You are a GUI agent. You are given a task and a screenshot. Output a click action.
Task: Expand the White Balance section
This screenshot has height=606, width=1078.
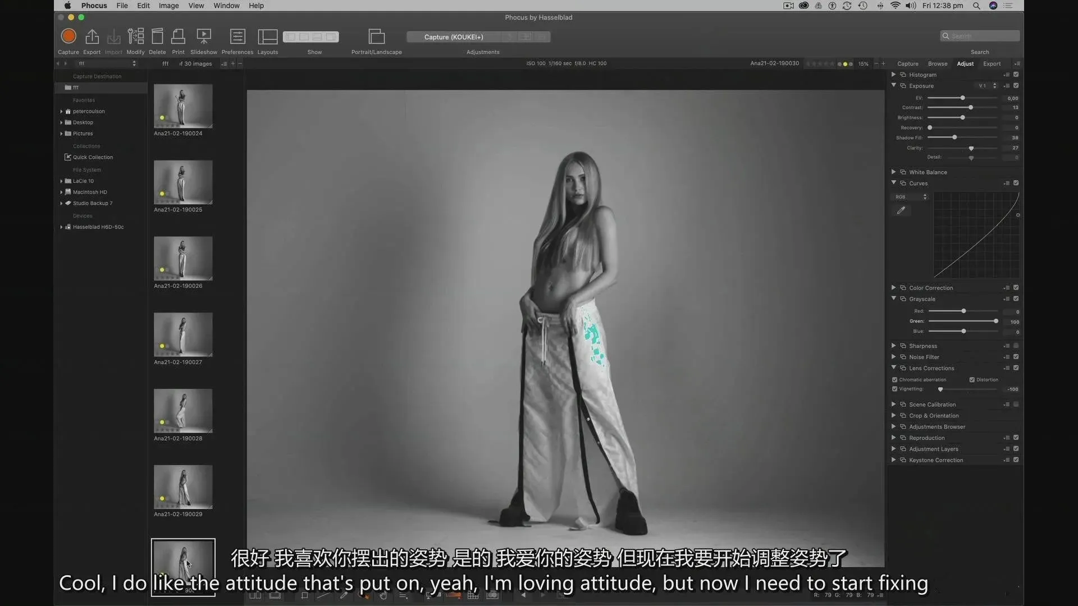coord(894,172)
